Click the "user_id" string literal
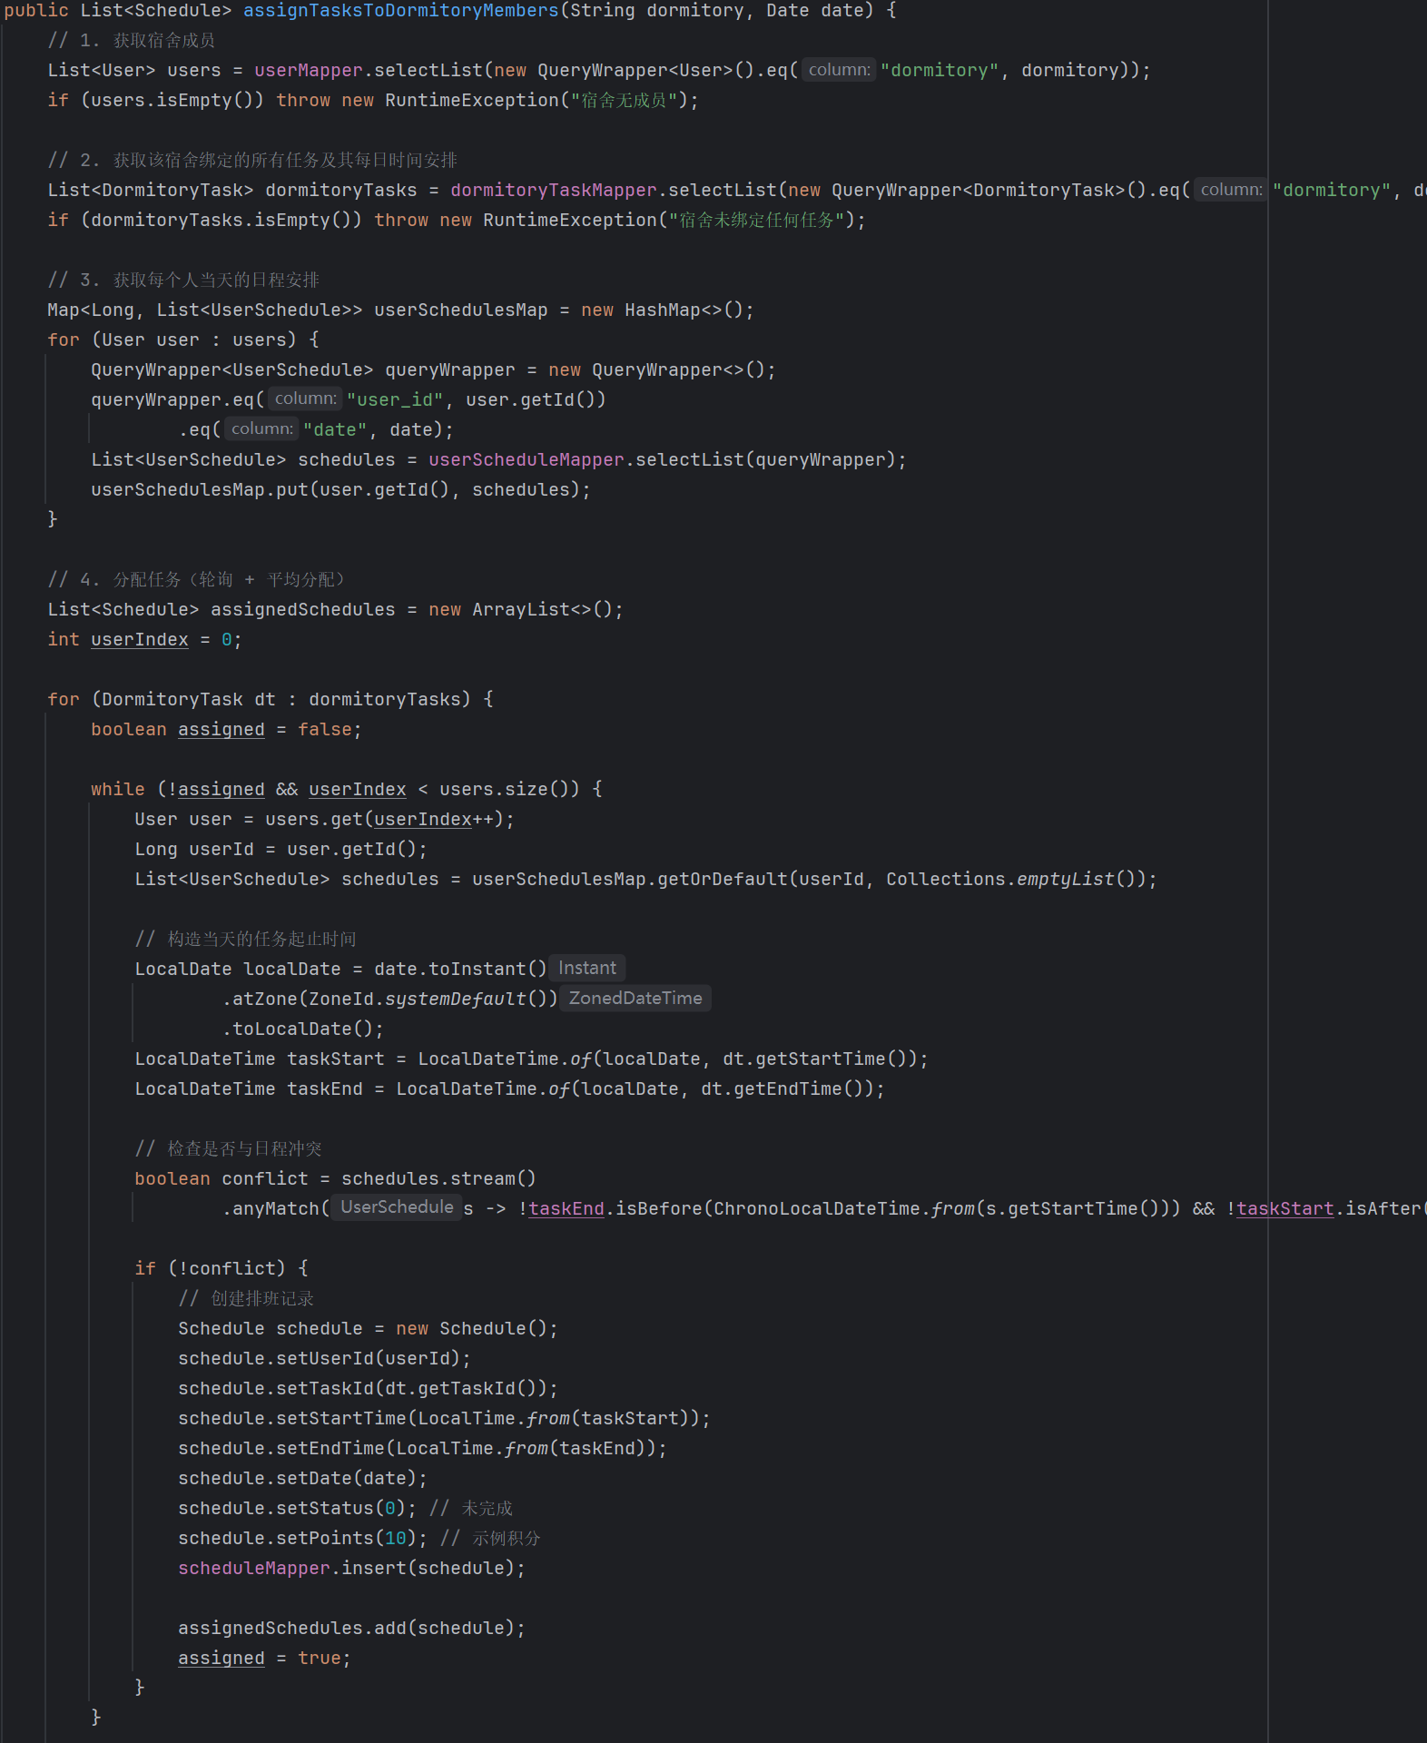Screen dimensions: 1427x1743 click(x=395, y=400)
